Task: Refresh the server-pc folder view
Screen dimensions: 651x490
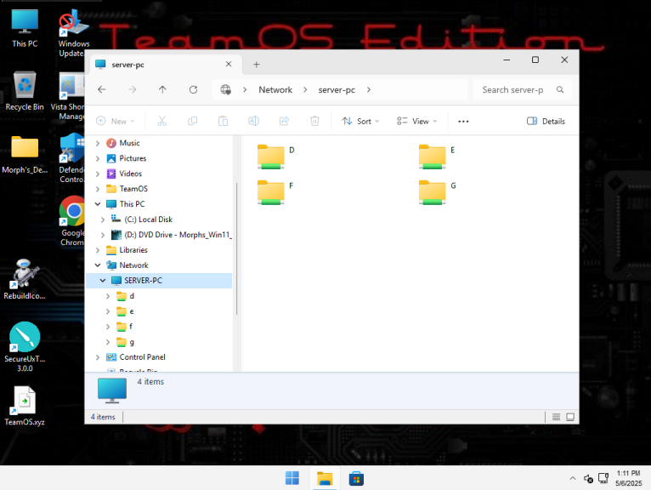Action: tap(193, 89)
